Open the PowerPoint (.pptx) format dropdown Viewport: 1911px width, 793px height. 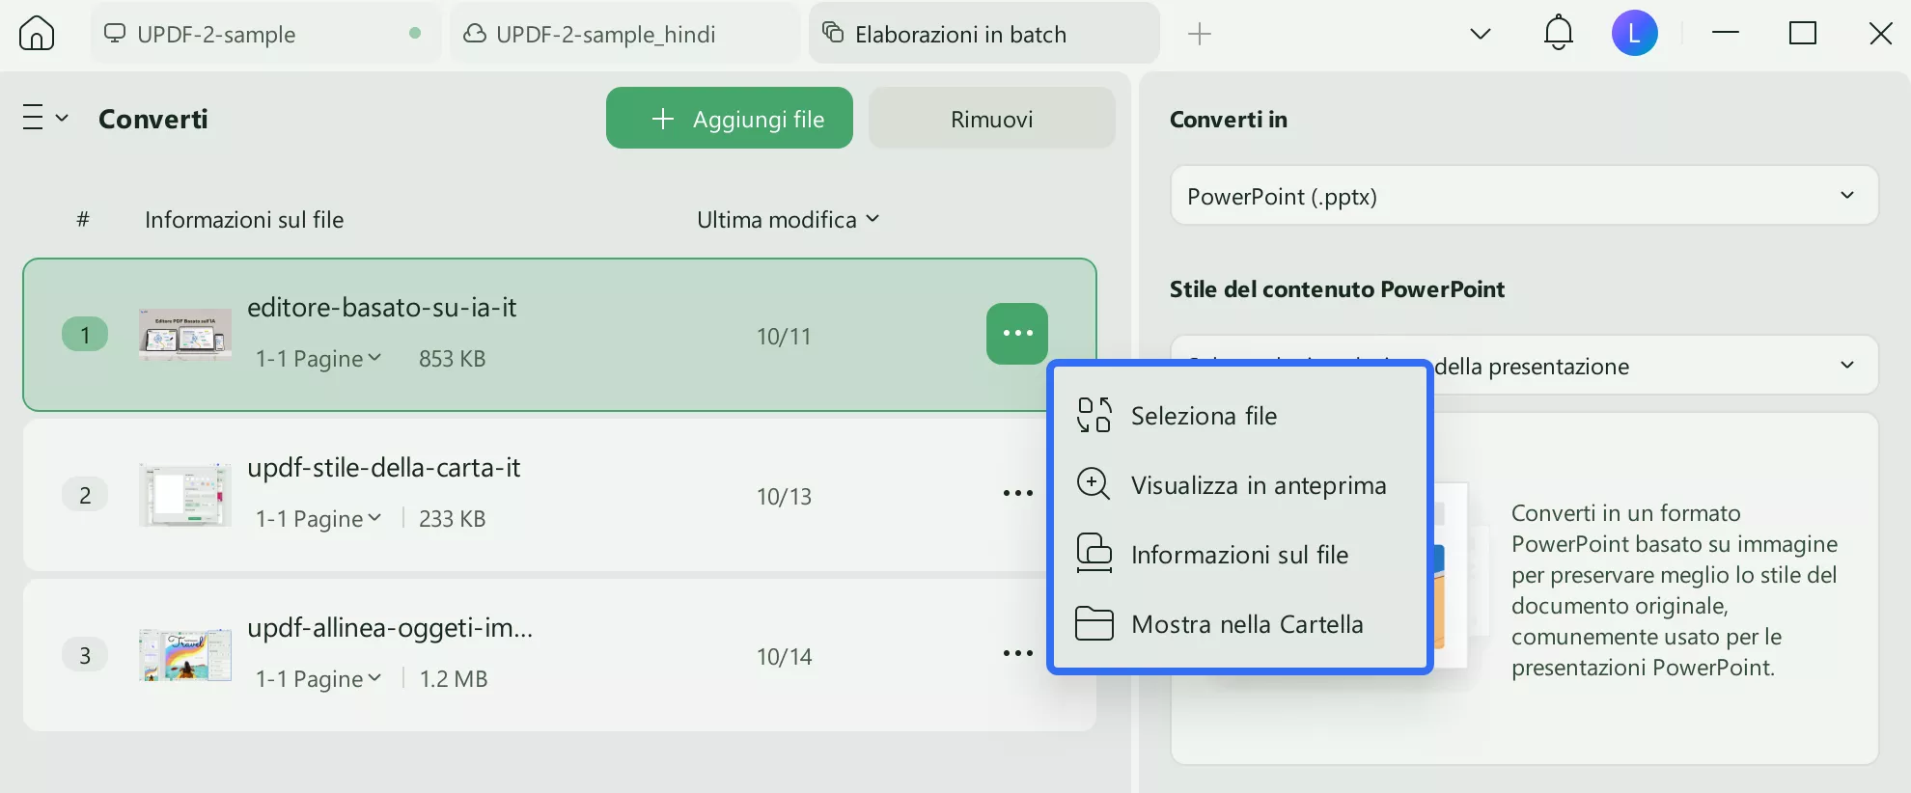tap(1523, 196)
